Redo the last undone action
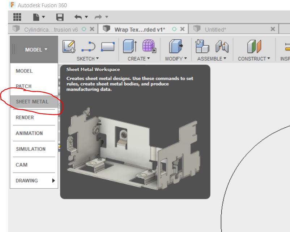The height and width of the screenshot is (232, 290). pyautogui.click(x=98, y=17)
